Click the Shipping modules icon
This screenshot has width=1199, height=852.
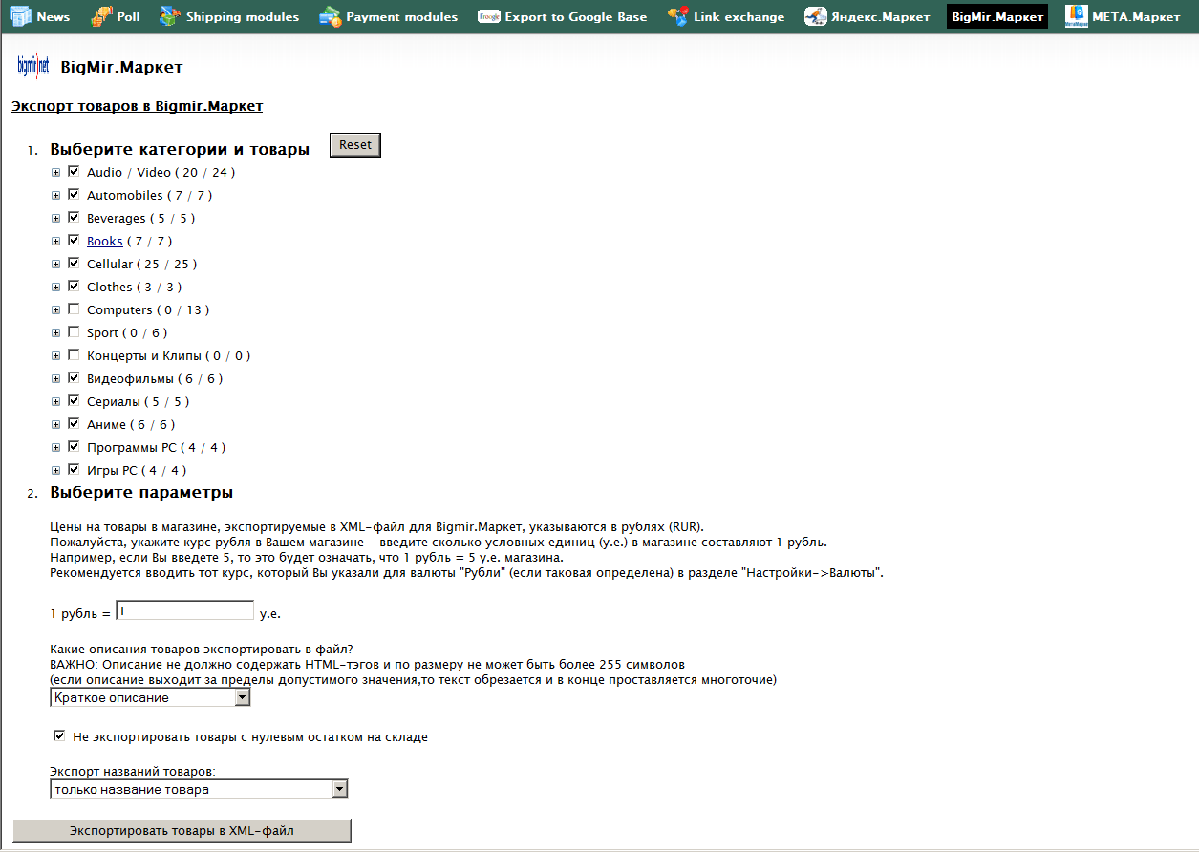171,16
